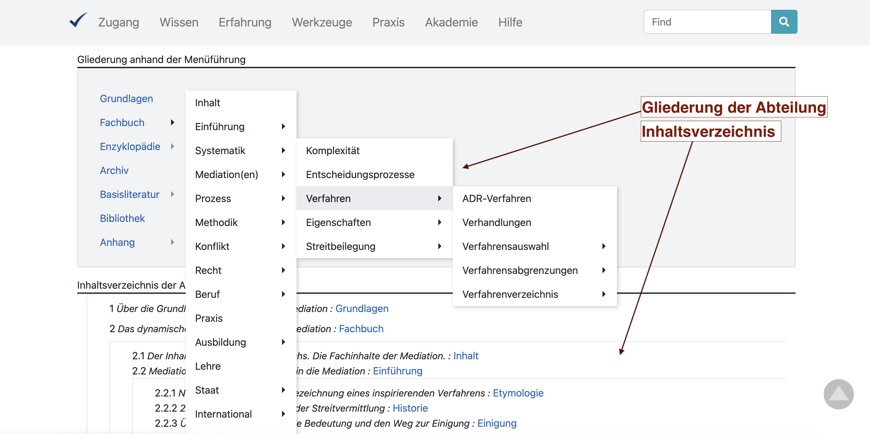Click arrow next to Enzyklopädie

(173, 146)
